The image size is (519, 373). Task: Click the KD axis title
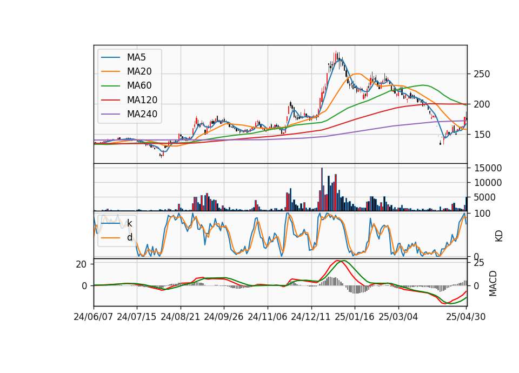[x=499, y=236]
